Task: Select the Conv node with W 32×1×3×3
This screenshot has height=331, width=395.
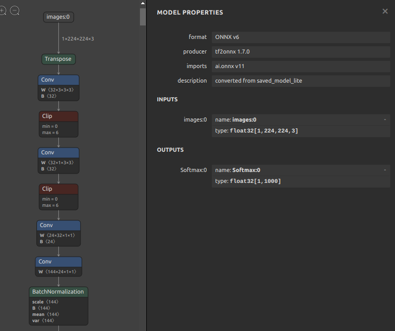Action: tap(58, 153)
